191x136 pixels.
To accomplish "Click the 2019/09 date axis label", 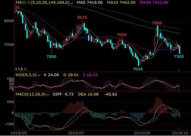I will coord(142,133).
